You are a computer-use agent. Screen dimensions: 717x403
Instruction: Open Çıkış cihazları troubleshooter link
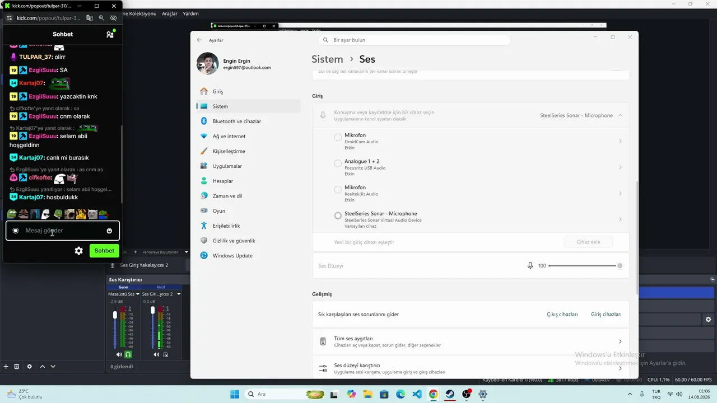coord(562,315)
